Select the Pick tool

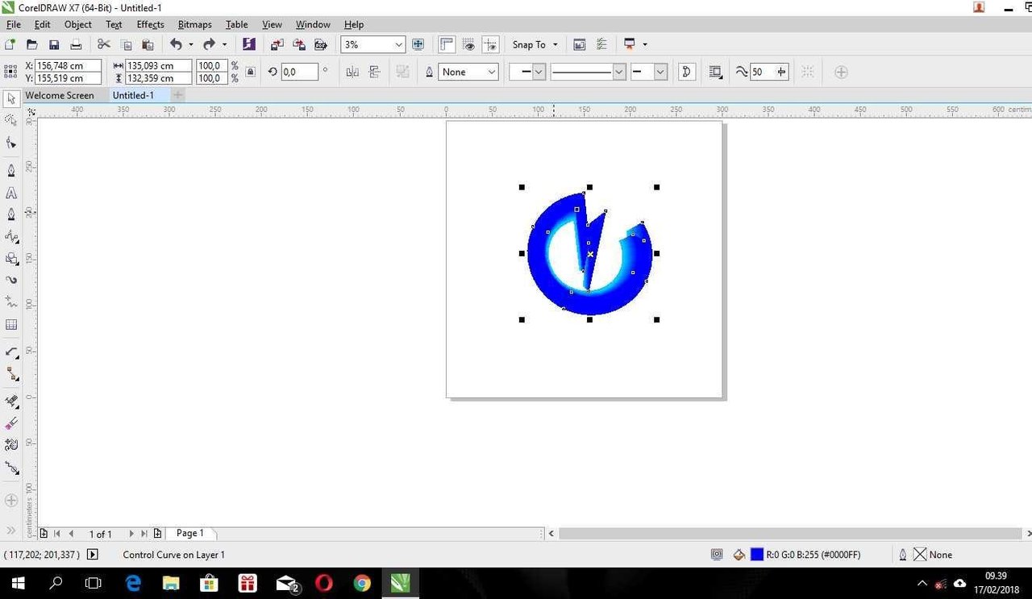[x=11, y=98]
